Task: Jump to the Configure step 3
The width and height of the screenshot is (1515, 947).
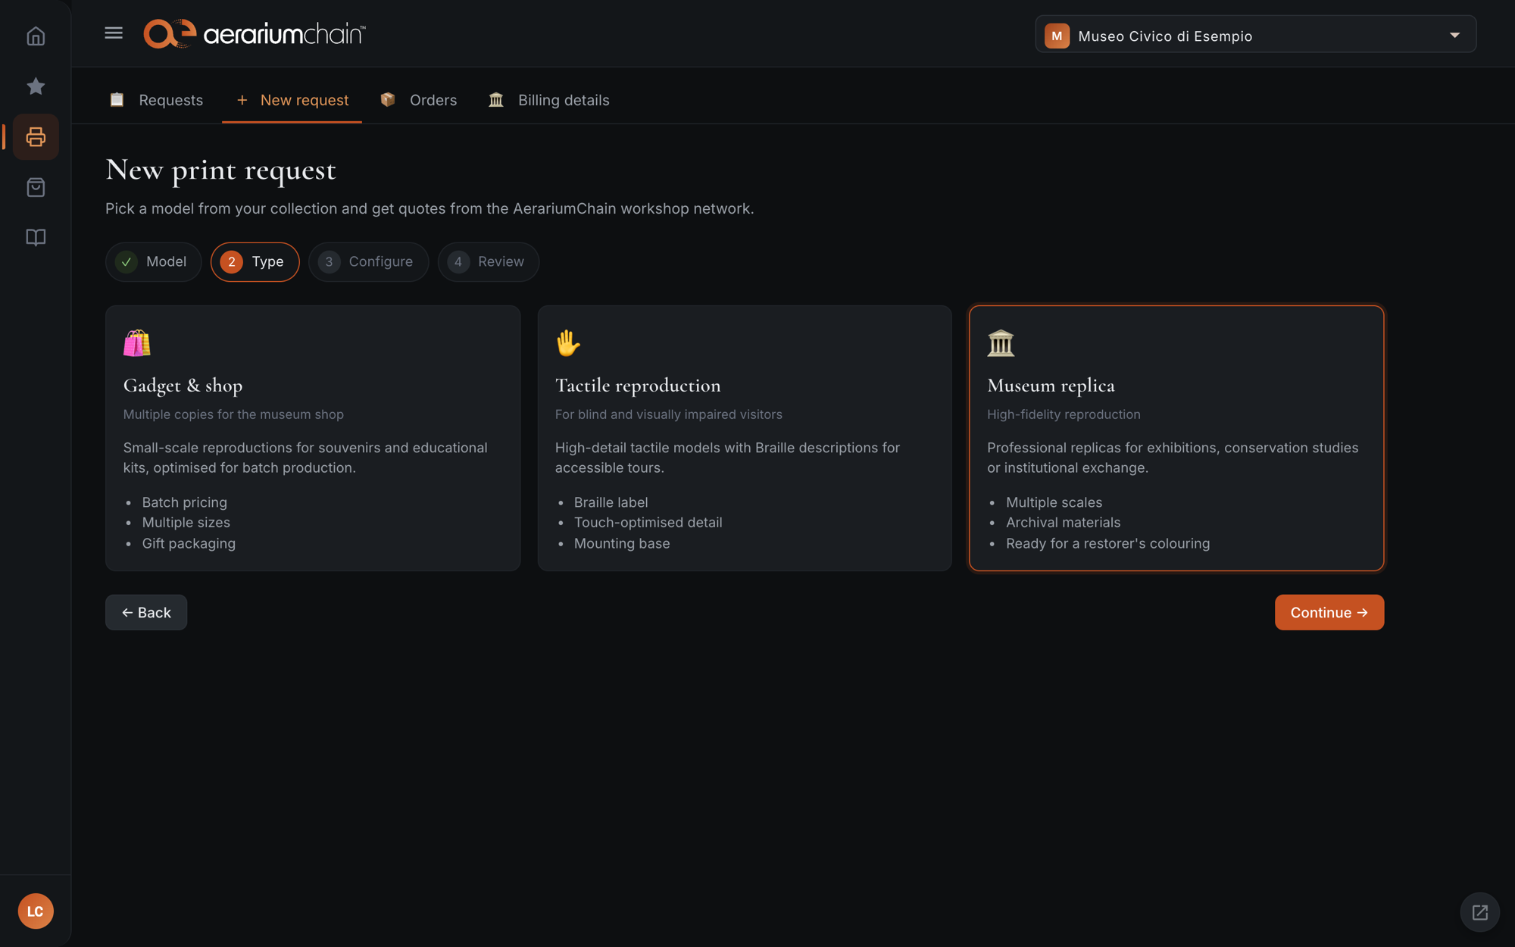Action: [x=368, y=261]
